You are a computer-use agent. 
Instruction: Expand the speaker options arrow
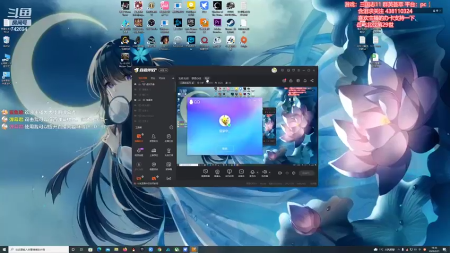coord(269,173)
